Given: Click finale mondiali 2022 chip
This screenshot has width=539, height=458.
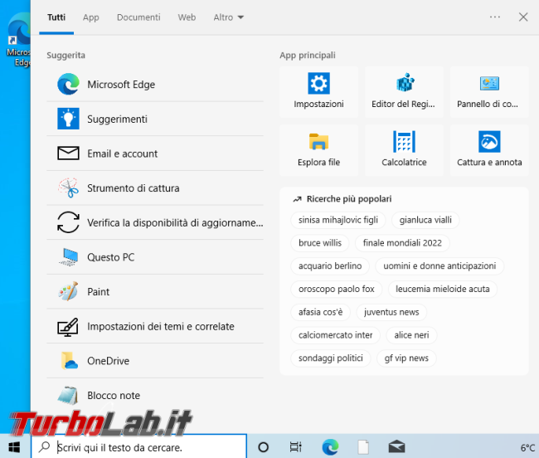Looking at the screenshot, I should [402, 243].
